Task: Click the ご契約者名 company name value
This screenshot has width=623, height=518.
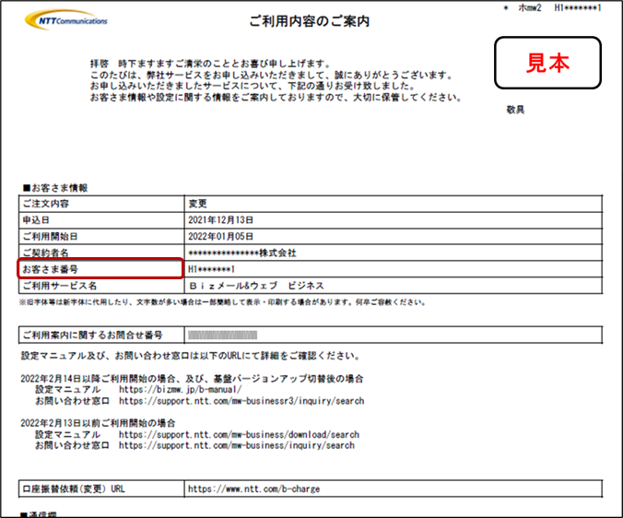Action: [241, 252]
